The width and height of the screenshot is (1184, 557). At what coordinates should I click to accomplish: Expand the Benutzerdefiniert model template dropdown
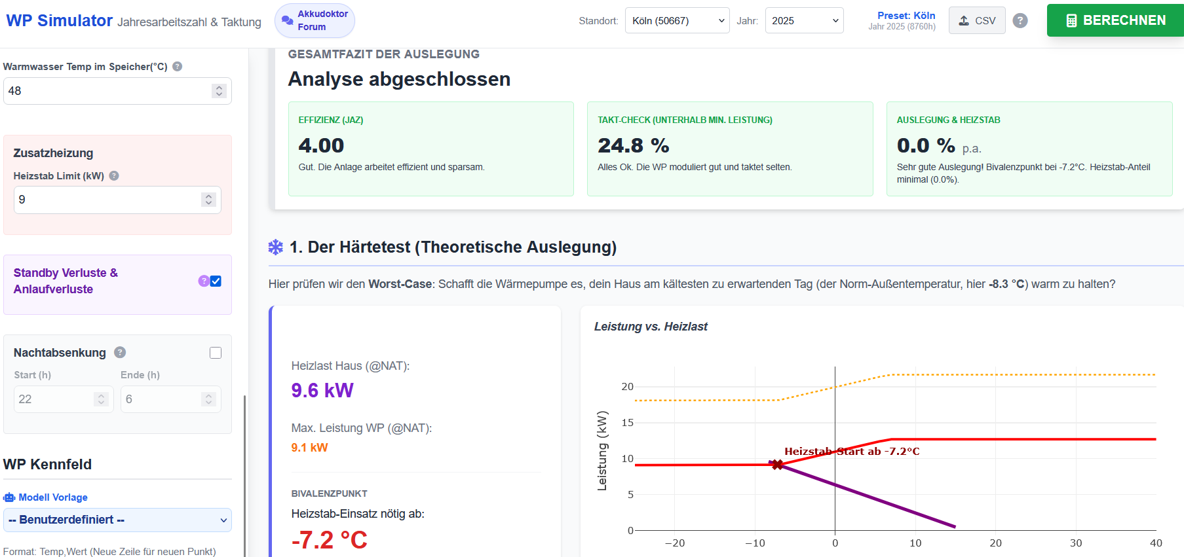pos(117,520)
